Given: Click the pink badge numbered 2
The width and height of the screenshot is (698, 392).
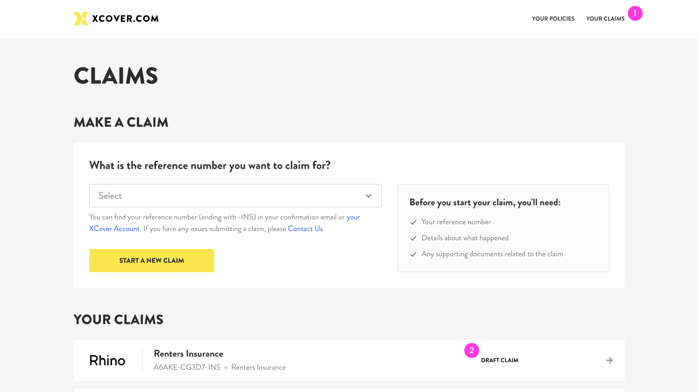Looking at the screenshot, I should pos(471,350).
